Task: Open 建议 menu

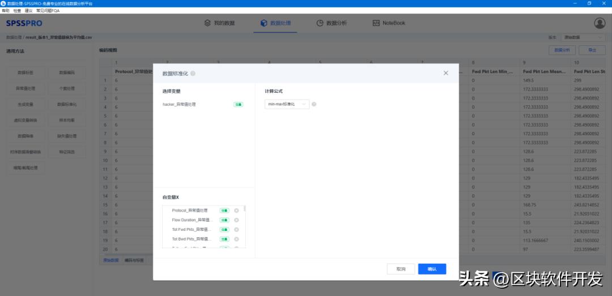Action: pyautogui.click(x=28, y=11)
